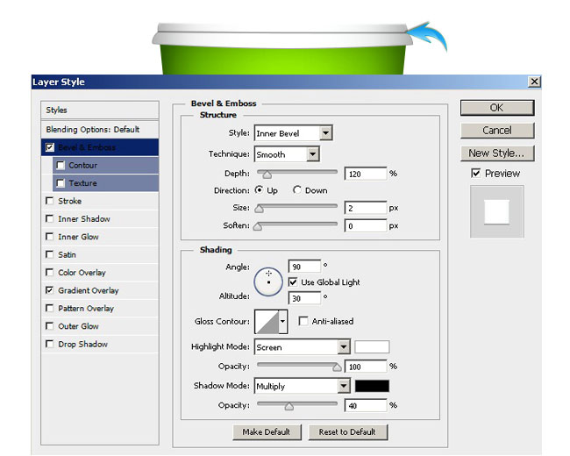This screenshot has width=570, height=456.
Task: Open the Gradient Overlay settings
Action: tap(89, 290)
